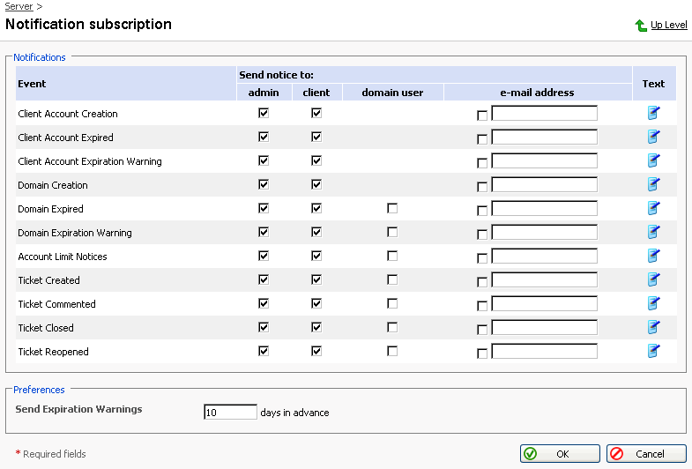Open text icon for Ticket Created row
This screenshot has width=692, height=469.
tap(653, 279)
